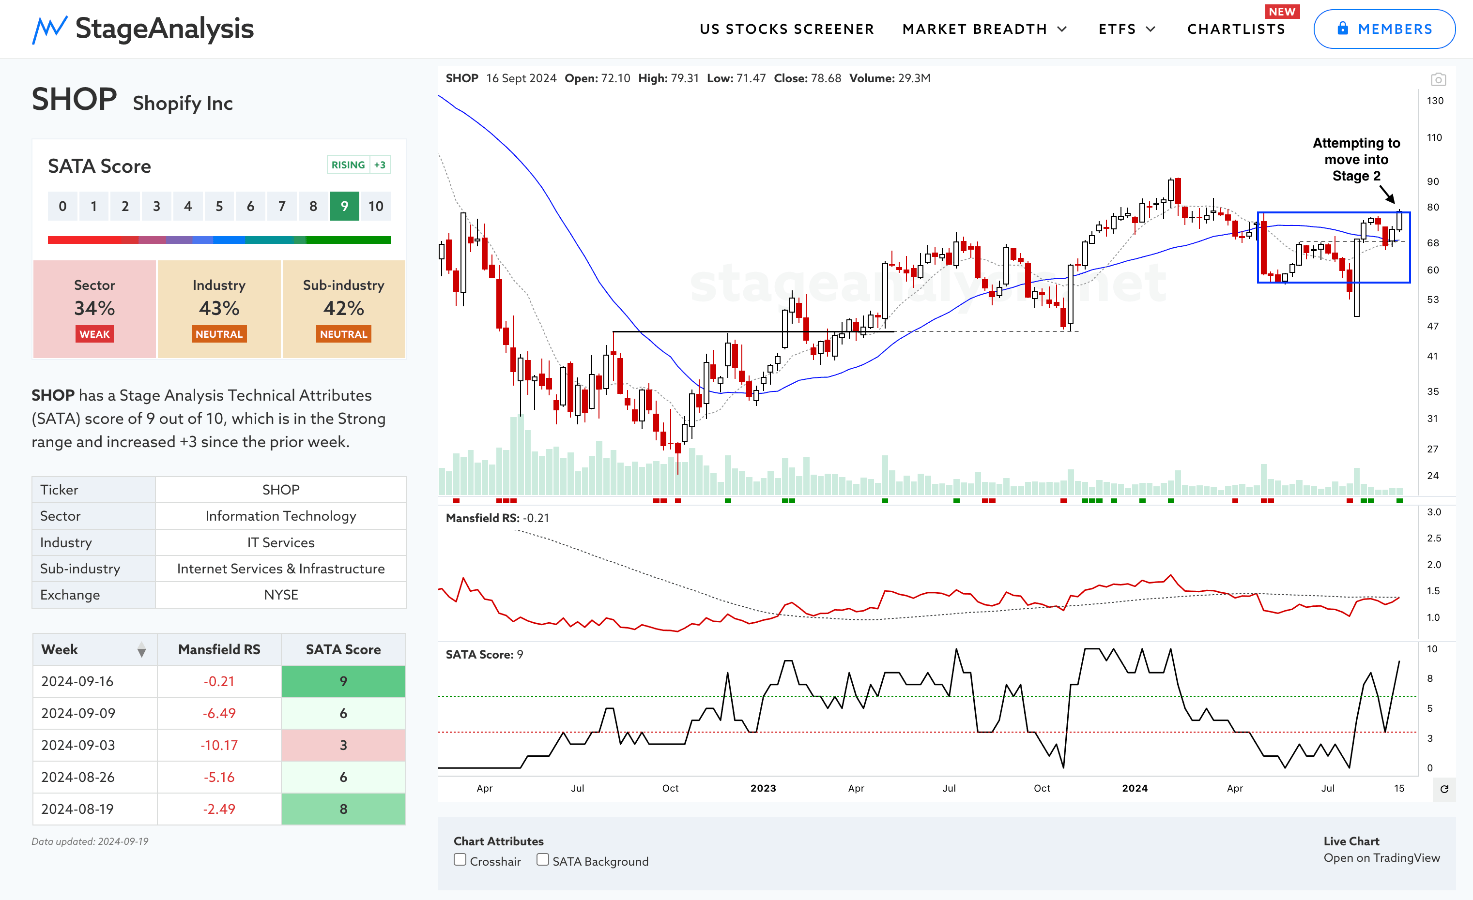Click the Shopify Inc company name
Viewport: 1473px width, 900px height.
[x=183, y=104]
